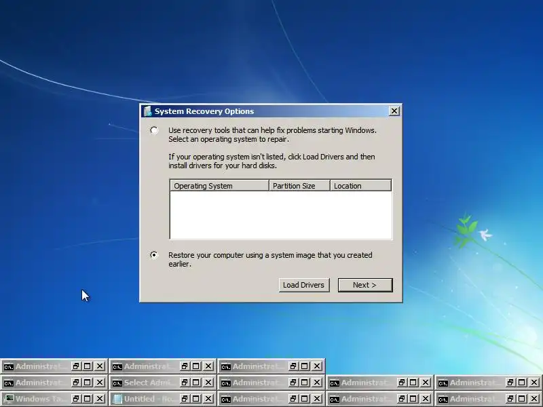Restore the minimized 'Untitled' Notepad window
Screen dimensions: 543x407
pyautogui.click(x=185, y=399)
